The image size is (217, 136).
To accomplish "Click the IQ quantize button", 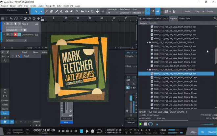I will click(x=103, y=11).
